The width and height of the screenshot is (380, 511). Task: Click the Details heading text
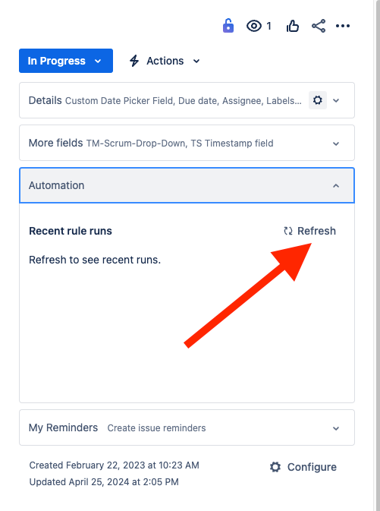tap(46, 100)
